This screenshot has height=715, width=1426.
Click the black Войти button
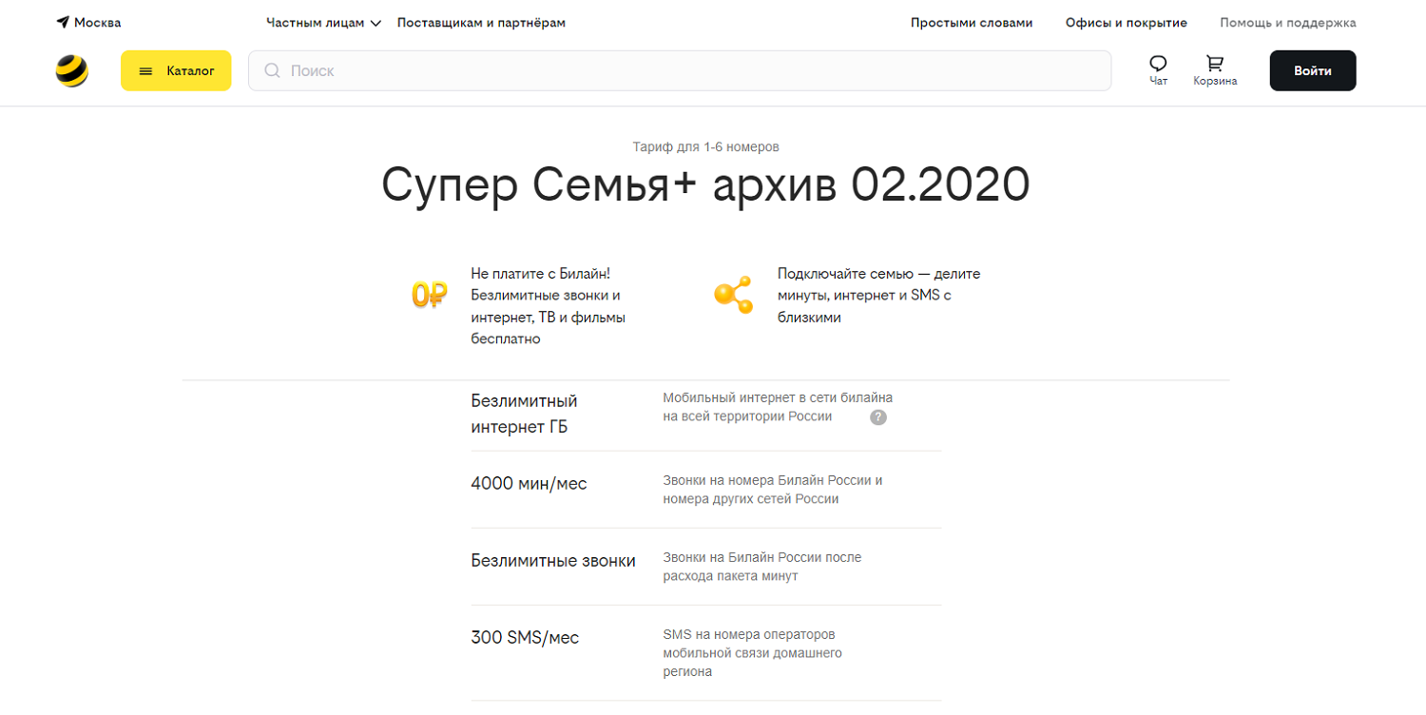click(x=1313, y=71)
